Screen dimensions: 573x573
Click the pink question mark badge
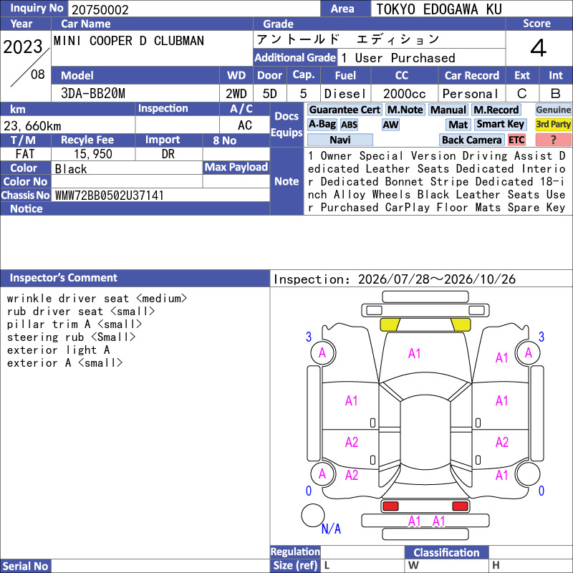pos(553,140)
